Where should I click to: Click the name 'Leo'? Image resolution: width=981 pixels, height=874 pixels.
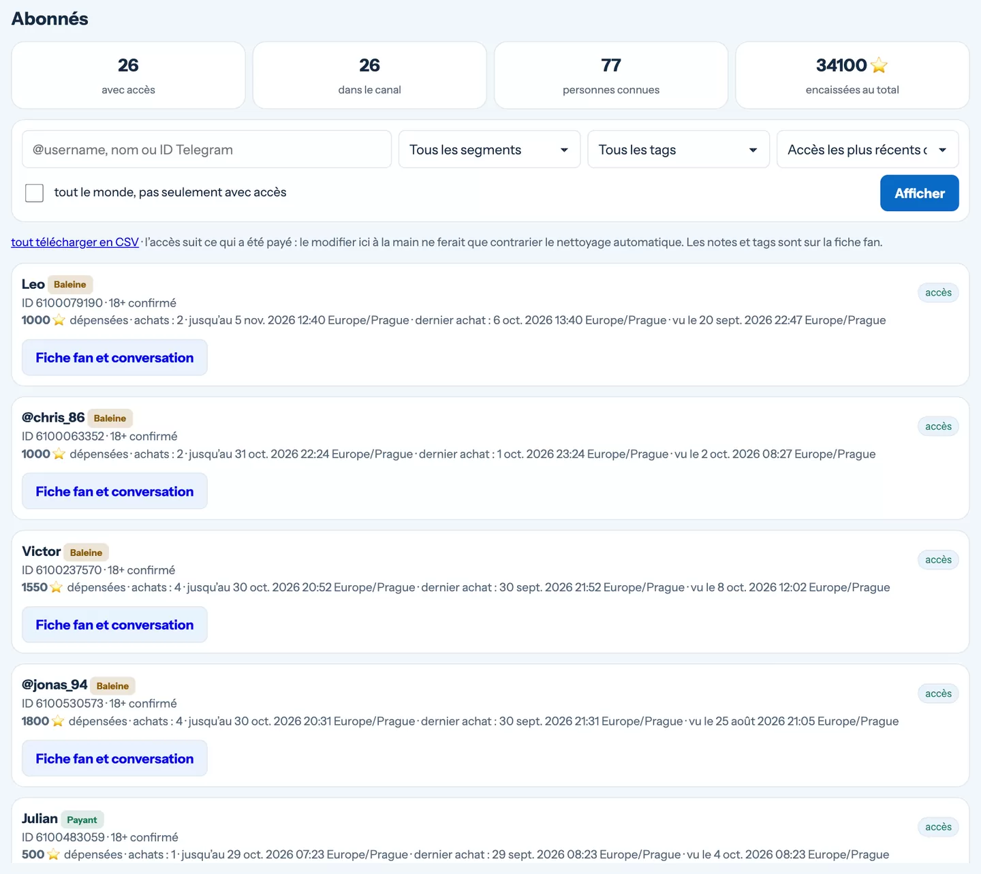pos(33,284)
